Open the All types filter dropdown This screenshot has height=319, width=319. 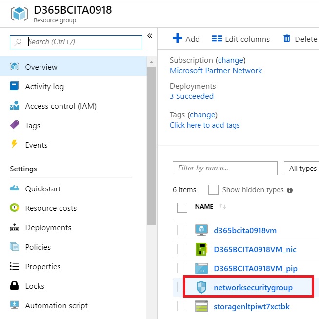[x=302, y=169]
